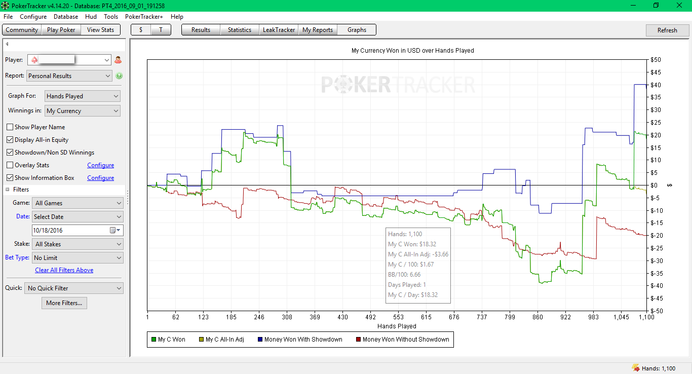
Task: Click the graph information box showing Hands: 1,100
Action: coord(418,266)
